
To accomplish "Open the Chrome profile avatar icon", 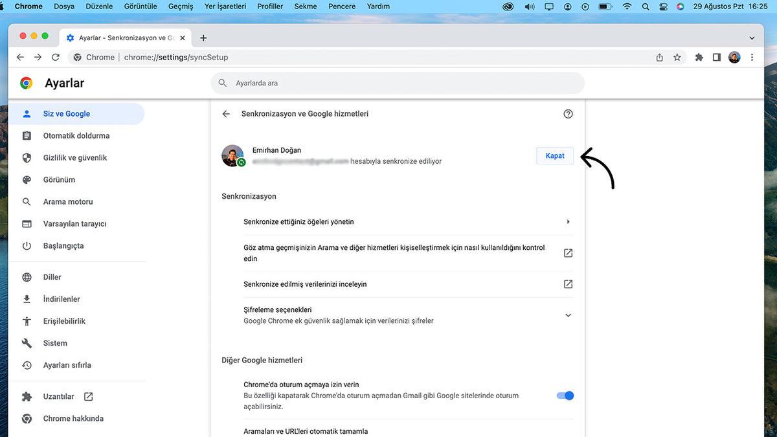I will pyautogui.click(x=734, y=57).
